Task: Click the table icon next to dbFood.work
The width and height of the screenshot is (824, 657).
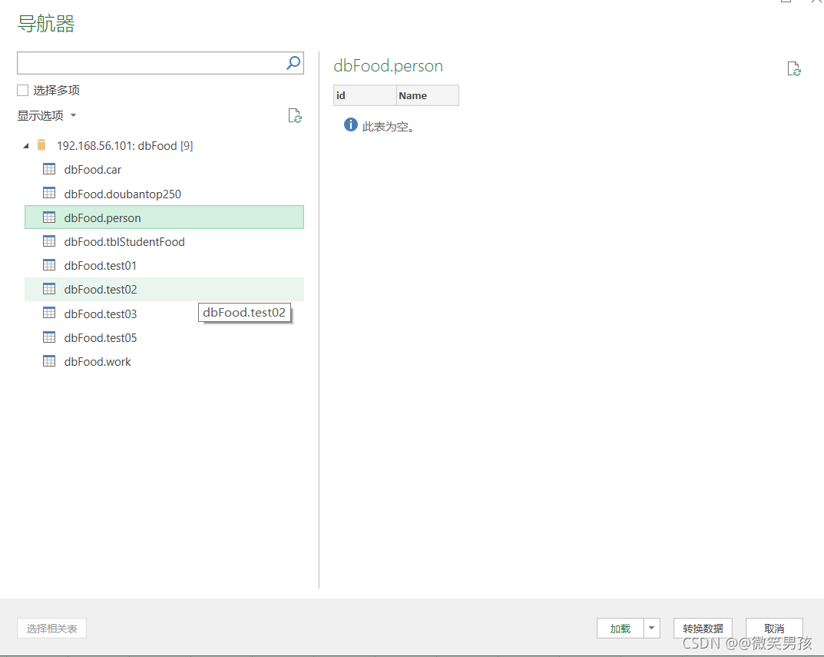Action: pyautogui.click(x=49, y=361)
